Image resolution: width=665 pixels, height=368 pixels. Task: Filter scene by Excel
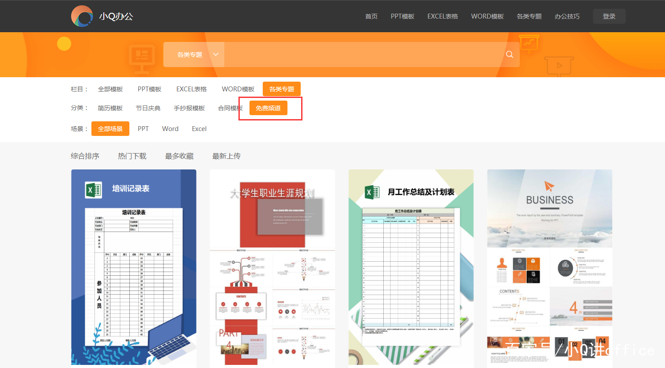tap(199, 129)
